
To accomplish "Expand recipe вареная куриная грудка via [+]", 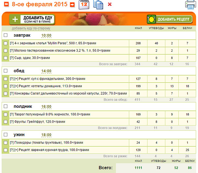I will 16,150.
